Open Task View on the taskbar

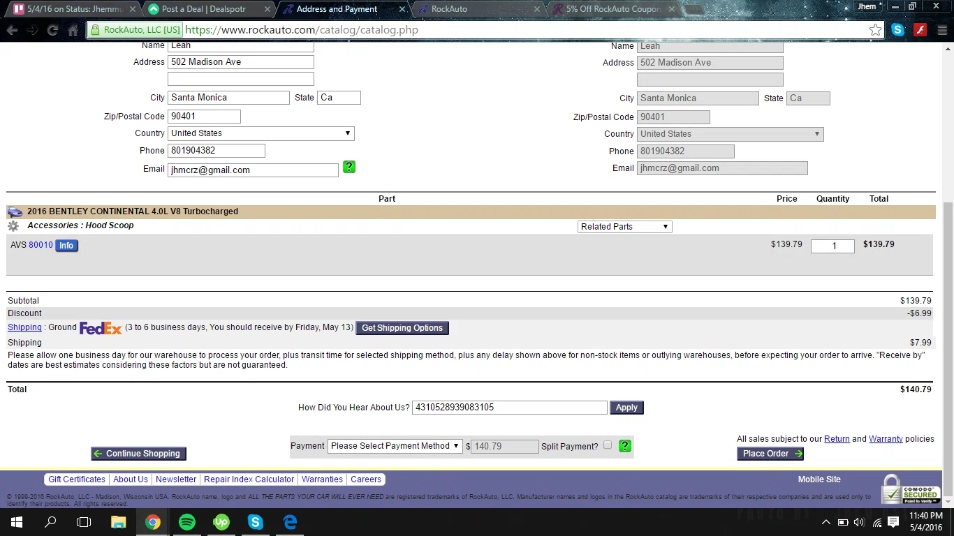84,522
